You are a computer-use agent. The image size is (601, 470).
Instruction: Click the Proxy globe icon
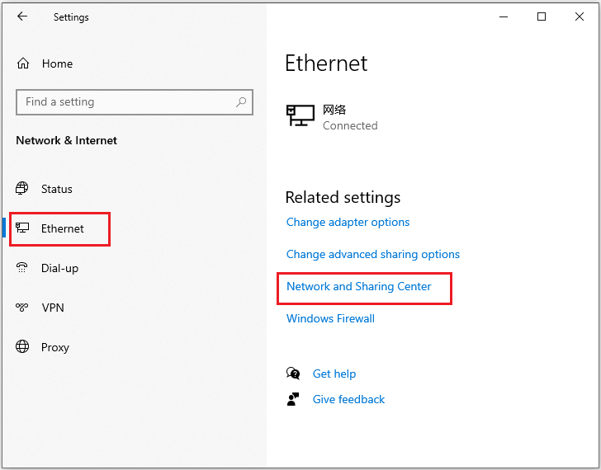coord(23,347)
